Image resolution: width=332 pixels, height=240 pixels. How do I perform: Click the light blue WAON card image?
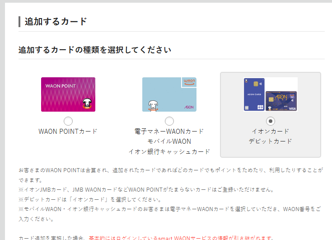pyautogui.click(x=169, y=94)
